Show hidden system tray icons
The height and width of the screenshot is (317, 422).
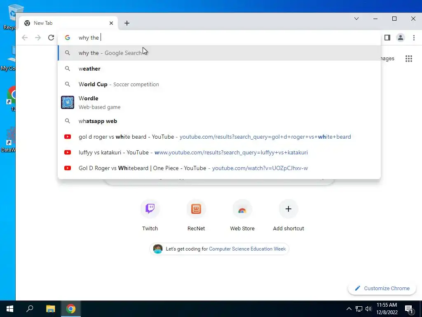pyautogui.click(x=349, y=309)
